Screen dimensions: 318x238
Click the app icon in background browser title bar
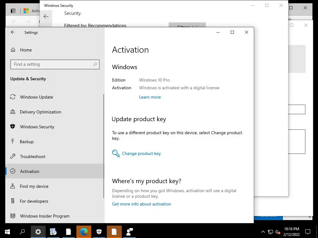click(13, 11)
